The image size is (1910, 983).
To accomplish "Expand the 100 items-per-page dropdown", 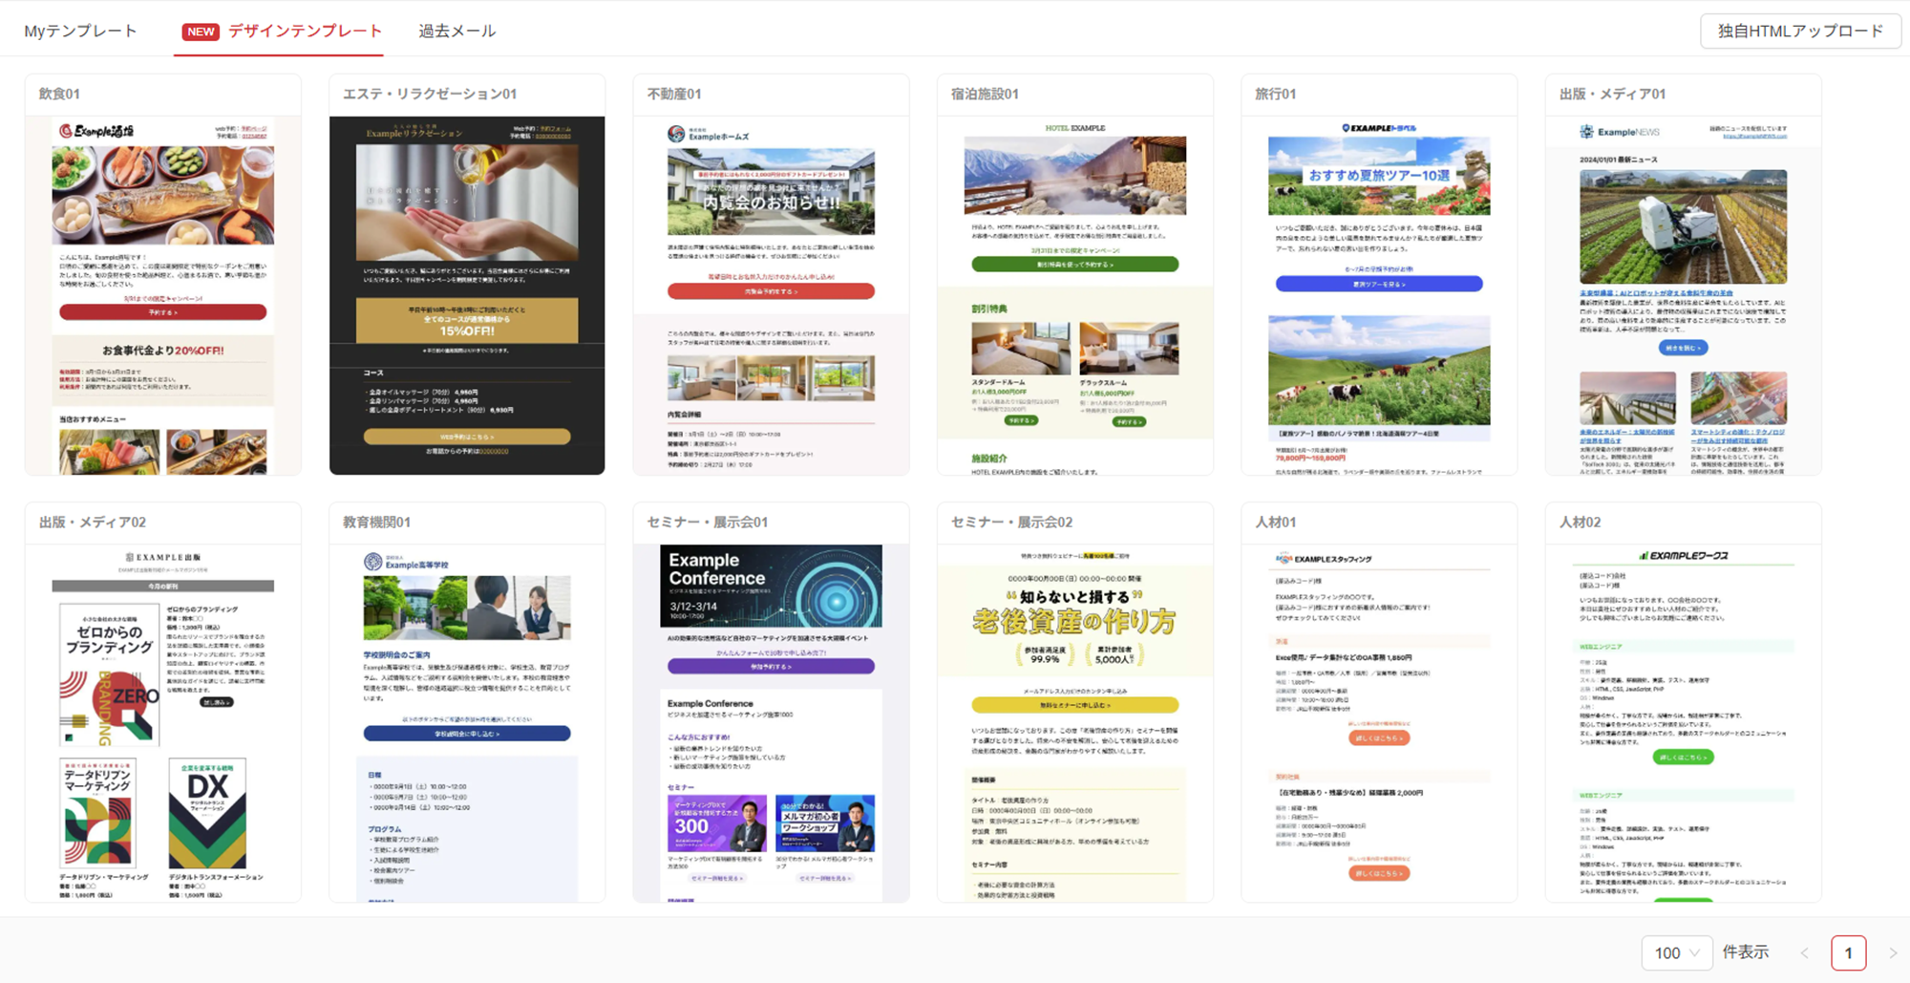I will [x=1676, y=952].
